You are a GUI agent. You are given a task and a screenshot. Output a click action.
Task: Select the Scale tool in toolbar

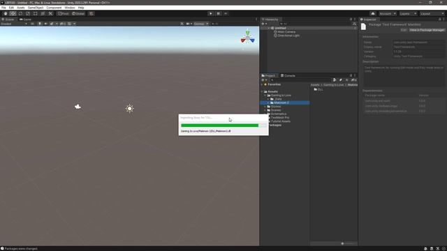[28, 14]
